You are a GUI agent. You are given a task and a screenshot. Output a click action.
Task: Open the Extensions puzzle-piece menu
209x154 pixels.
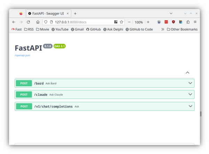(x=188, y=22)
